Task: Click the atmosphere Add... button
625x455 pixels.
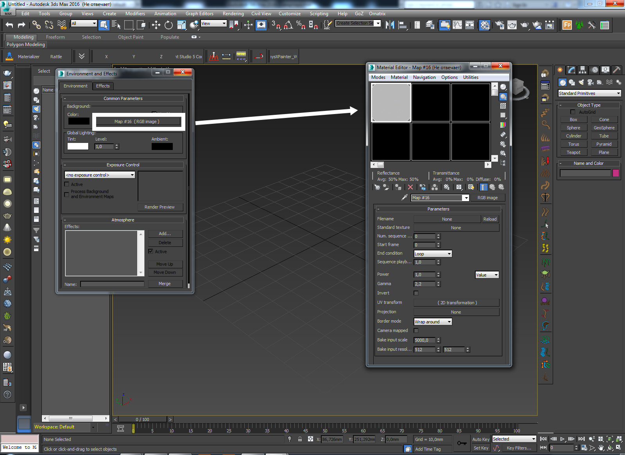Action: [165, 234]
